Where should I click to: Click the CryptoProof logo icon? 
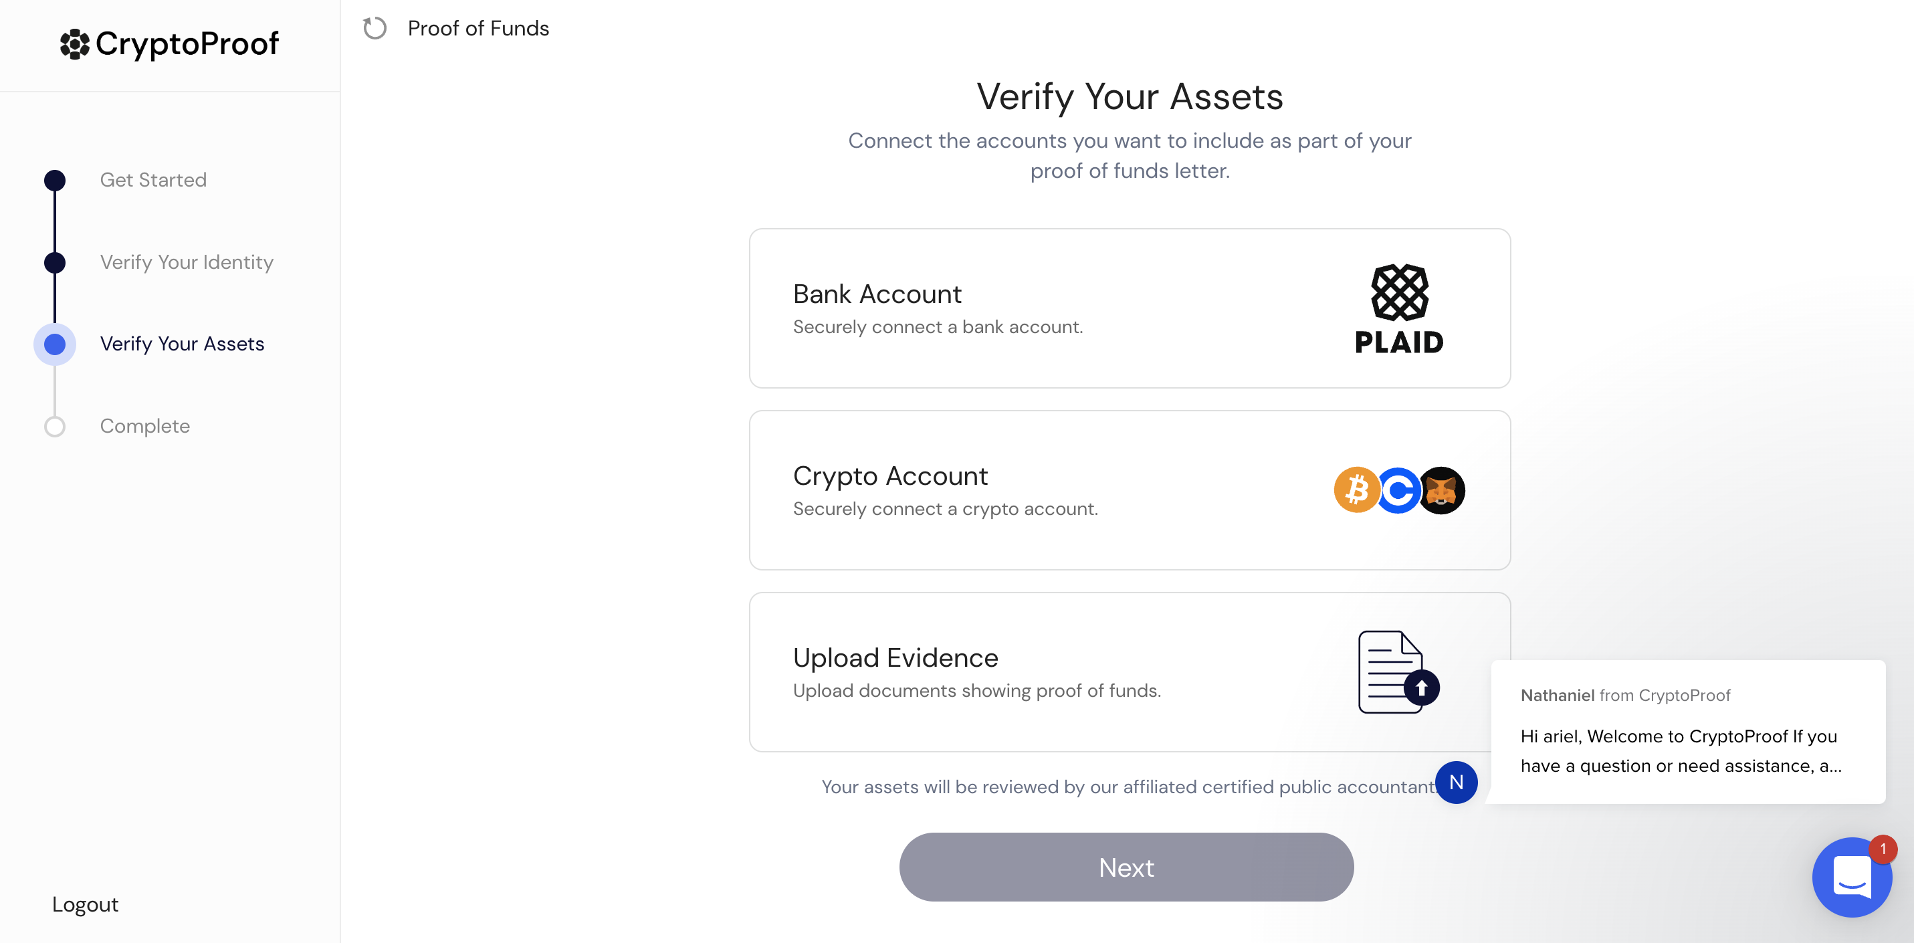pyautogui.click(x=74, y=44)
